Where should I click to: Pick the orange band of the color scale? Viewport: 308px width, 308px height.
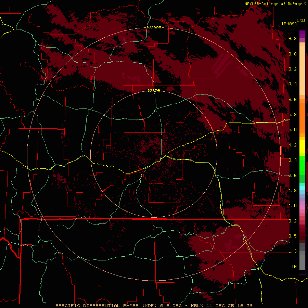pos(302,118)
